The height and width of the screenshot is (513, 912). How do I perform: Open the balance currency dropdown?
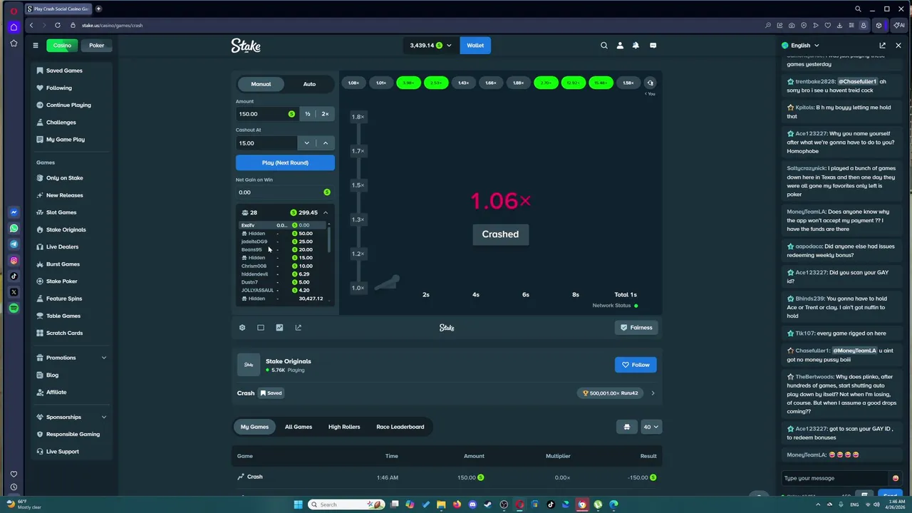pyautogui.click(x=431, y=46)
